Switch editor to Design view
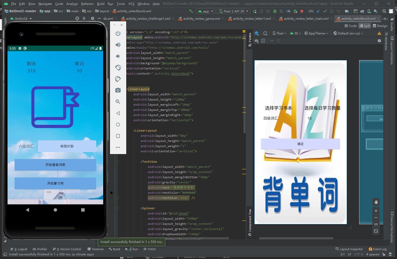This screenshot has height=259, width=397. [380, 26]
